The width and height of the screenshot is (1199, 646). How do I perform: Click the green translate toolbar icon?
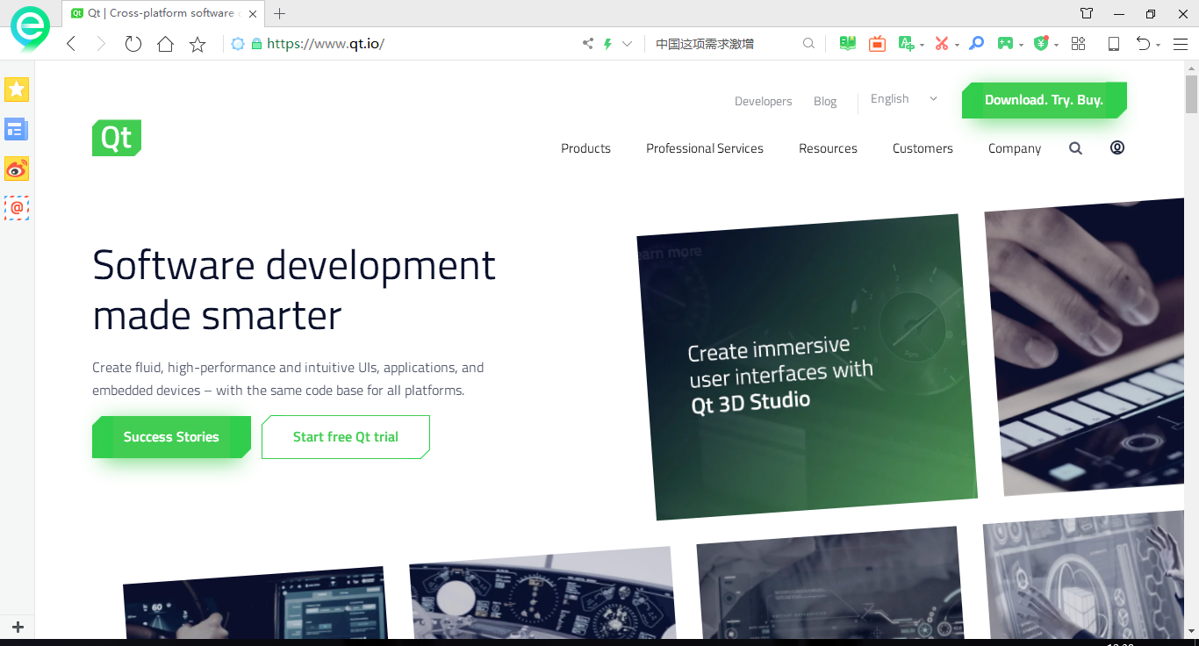point(906,44)
